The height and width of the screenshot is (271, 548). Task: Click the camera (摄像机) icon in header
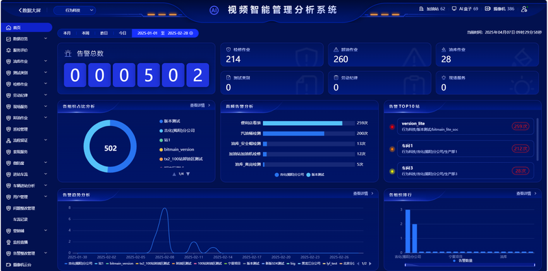click(x=488, y=9)
